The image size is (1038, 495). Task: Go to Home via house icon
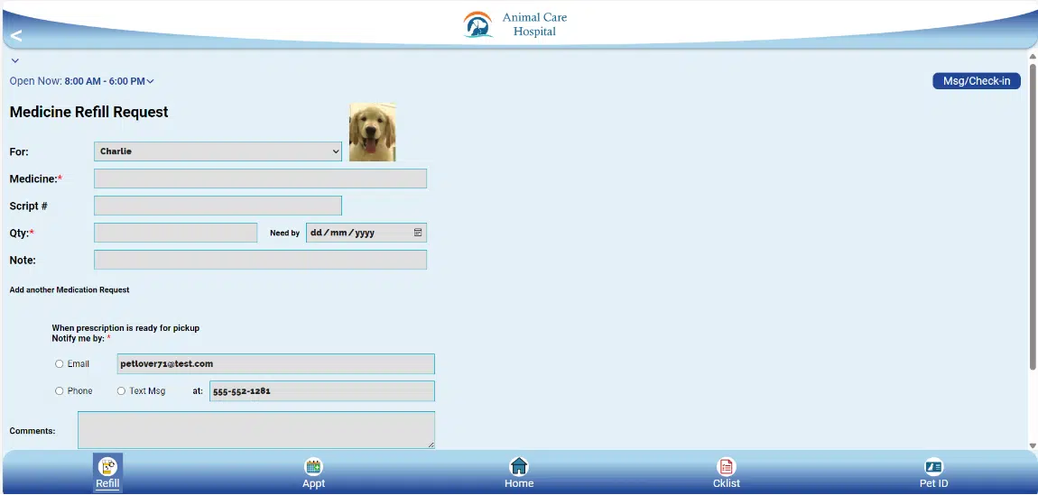[519, 467]
